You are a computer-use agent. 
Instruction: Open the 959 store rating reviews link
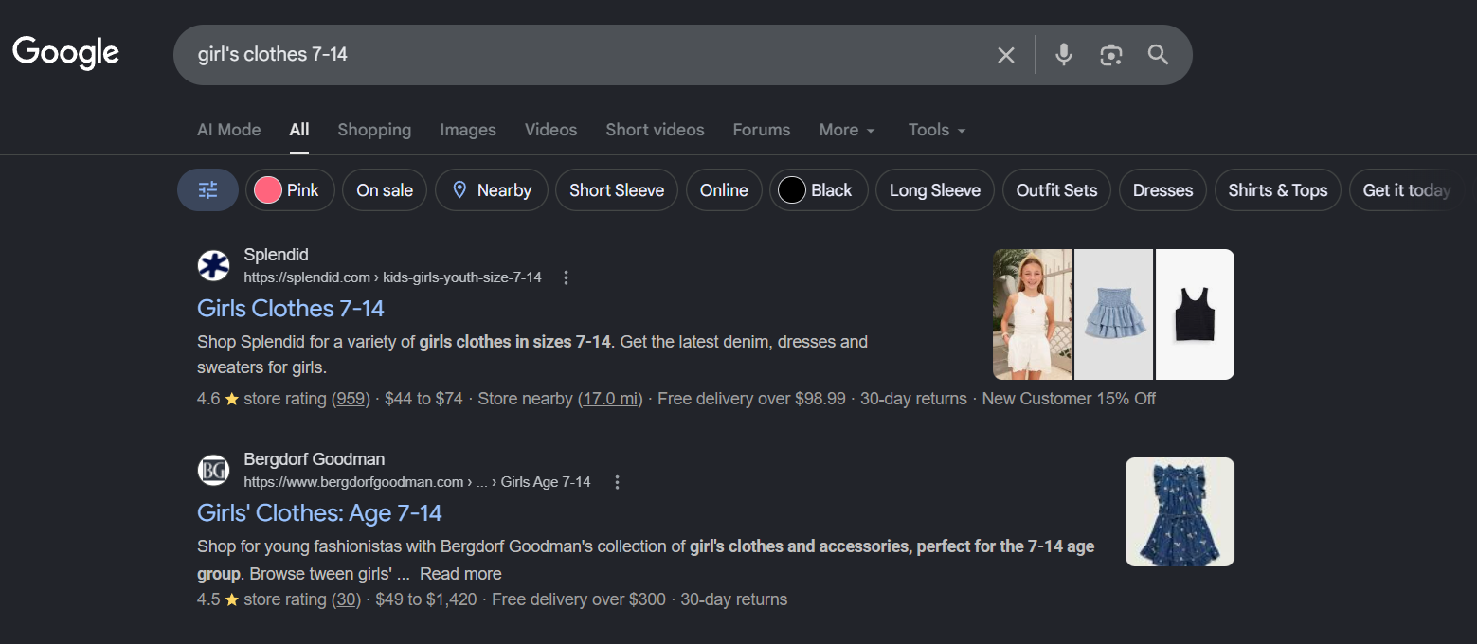click(351, 399)
